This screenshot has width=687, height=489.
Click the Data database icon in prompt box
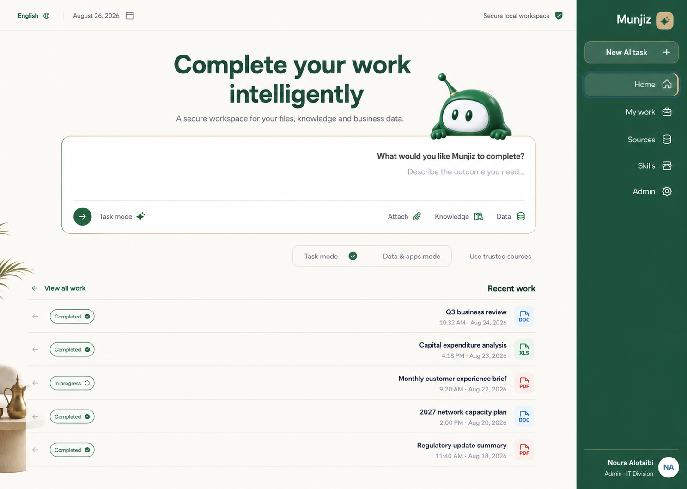pyautogui.click(x=521, y=216)
